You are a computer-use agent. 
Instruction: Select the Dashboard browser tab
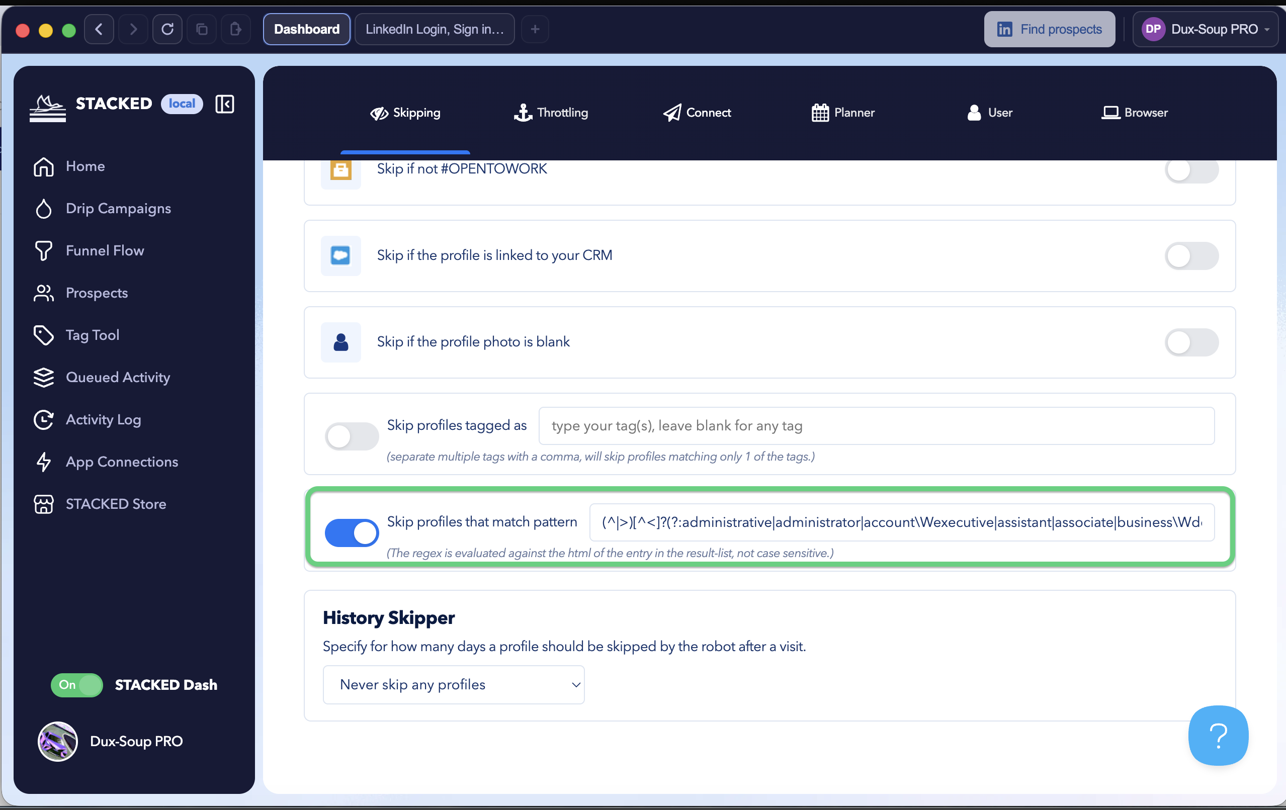click(x=307, y=29)
